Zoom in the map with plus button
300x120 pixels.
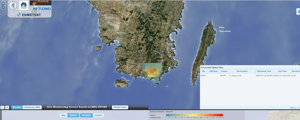(x=3, y=3)
